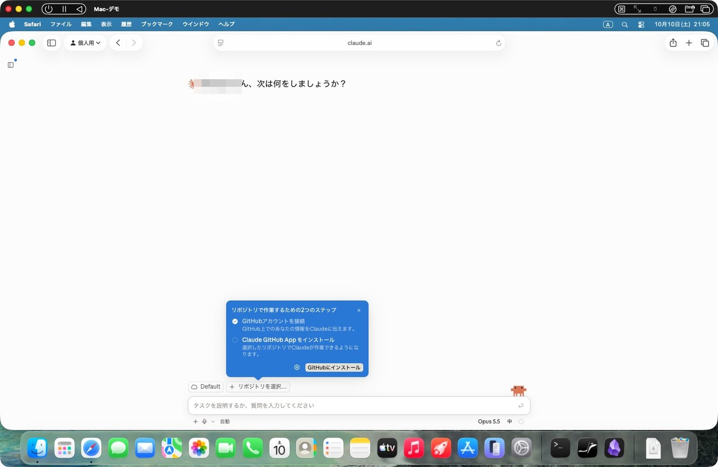Click the capture input command-key icon
718x467 pixels.
(x=622, y=9)
